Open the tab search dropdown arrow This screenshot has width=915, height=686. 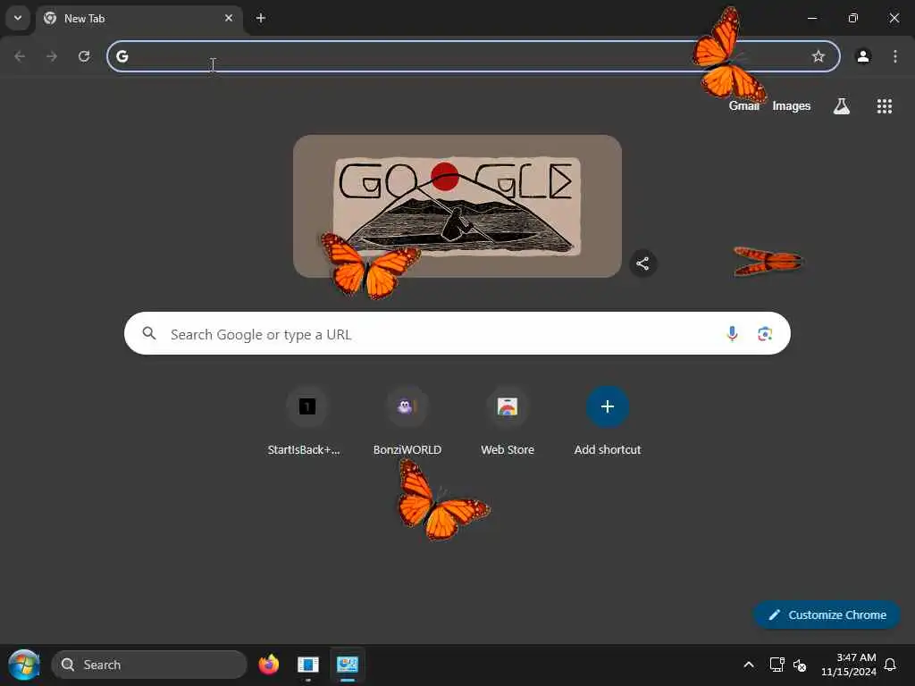[18, 18]
